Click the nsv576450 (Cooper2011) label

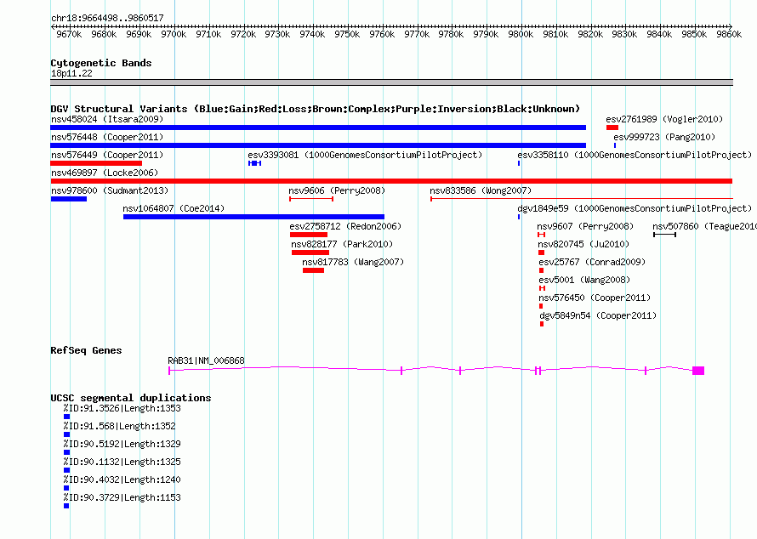pos(595,298)
